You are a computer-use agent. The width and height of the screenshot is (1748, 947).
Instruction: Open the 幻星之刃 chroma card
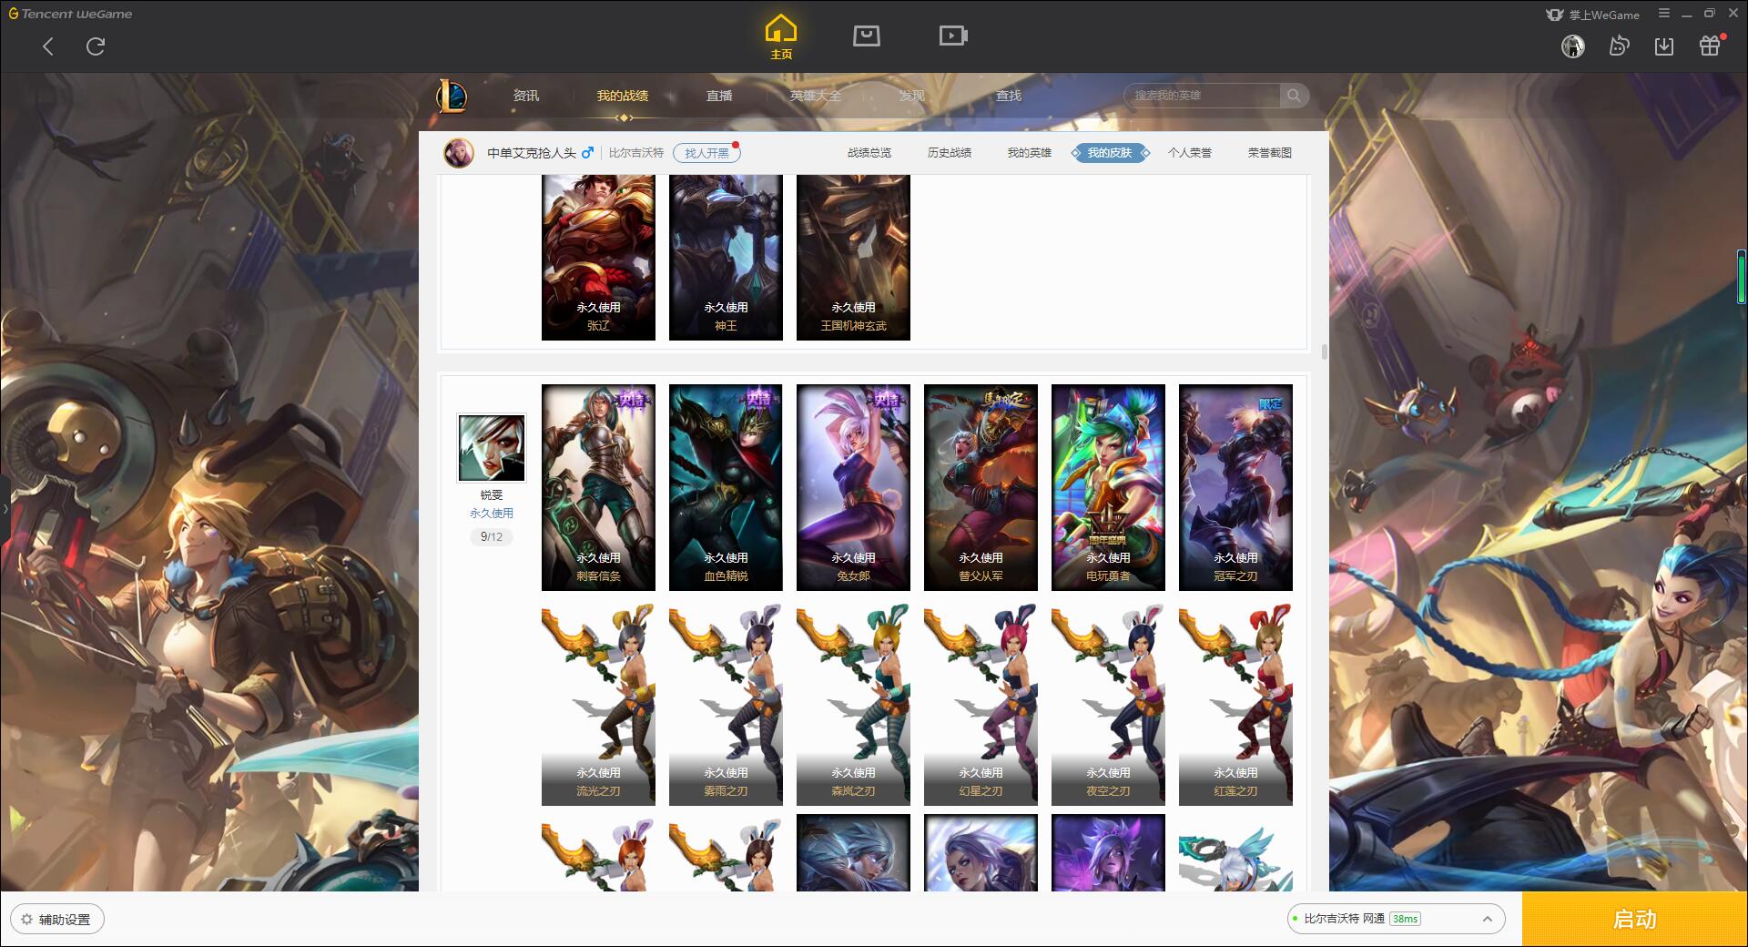pos(981,704)
